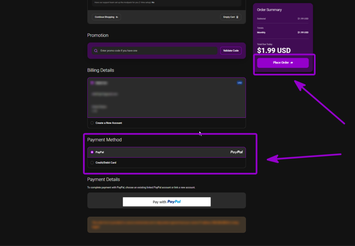Click the Payment Method heading
This screenshot has width=355, height=246.
coord(104,139)
